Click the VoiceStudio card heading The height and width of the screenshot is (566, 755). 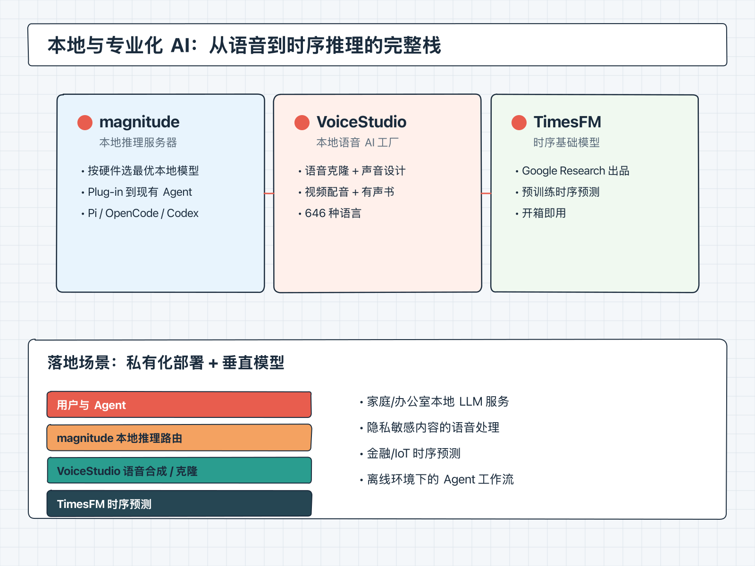361,122
